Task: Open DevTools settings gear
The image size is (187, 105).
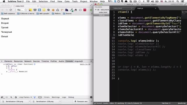Action: [91, 97]
